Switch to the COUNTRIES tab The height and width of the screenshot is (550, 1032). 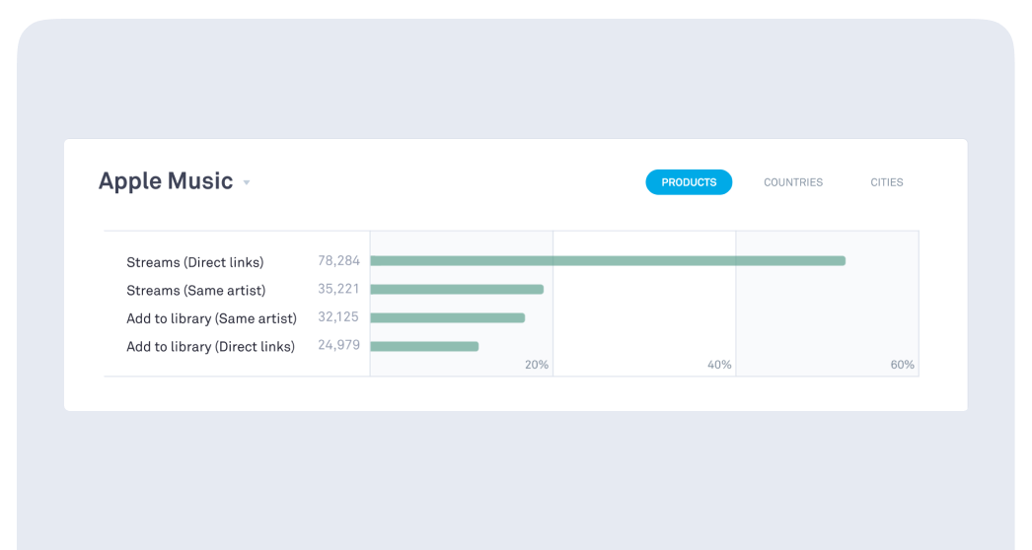click(x=792, y=182)
